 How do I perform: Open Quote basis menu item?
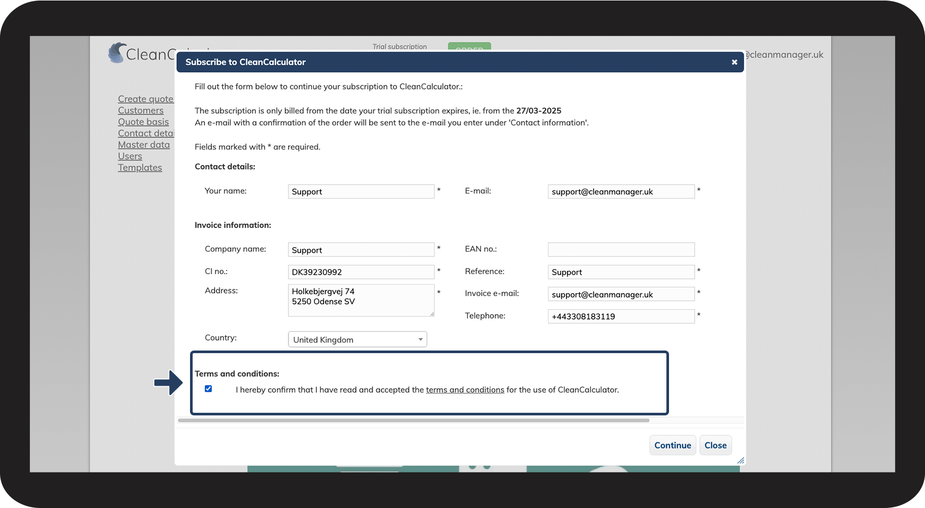(143, 122)
